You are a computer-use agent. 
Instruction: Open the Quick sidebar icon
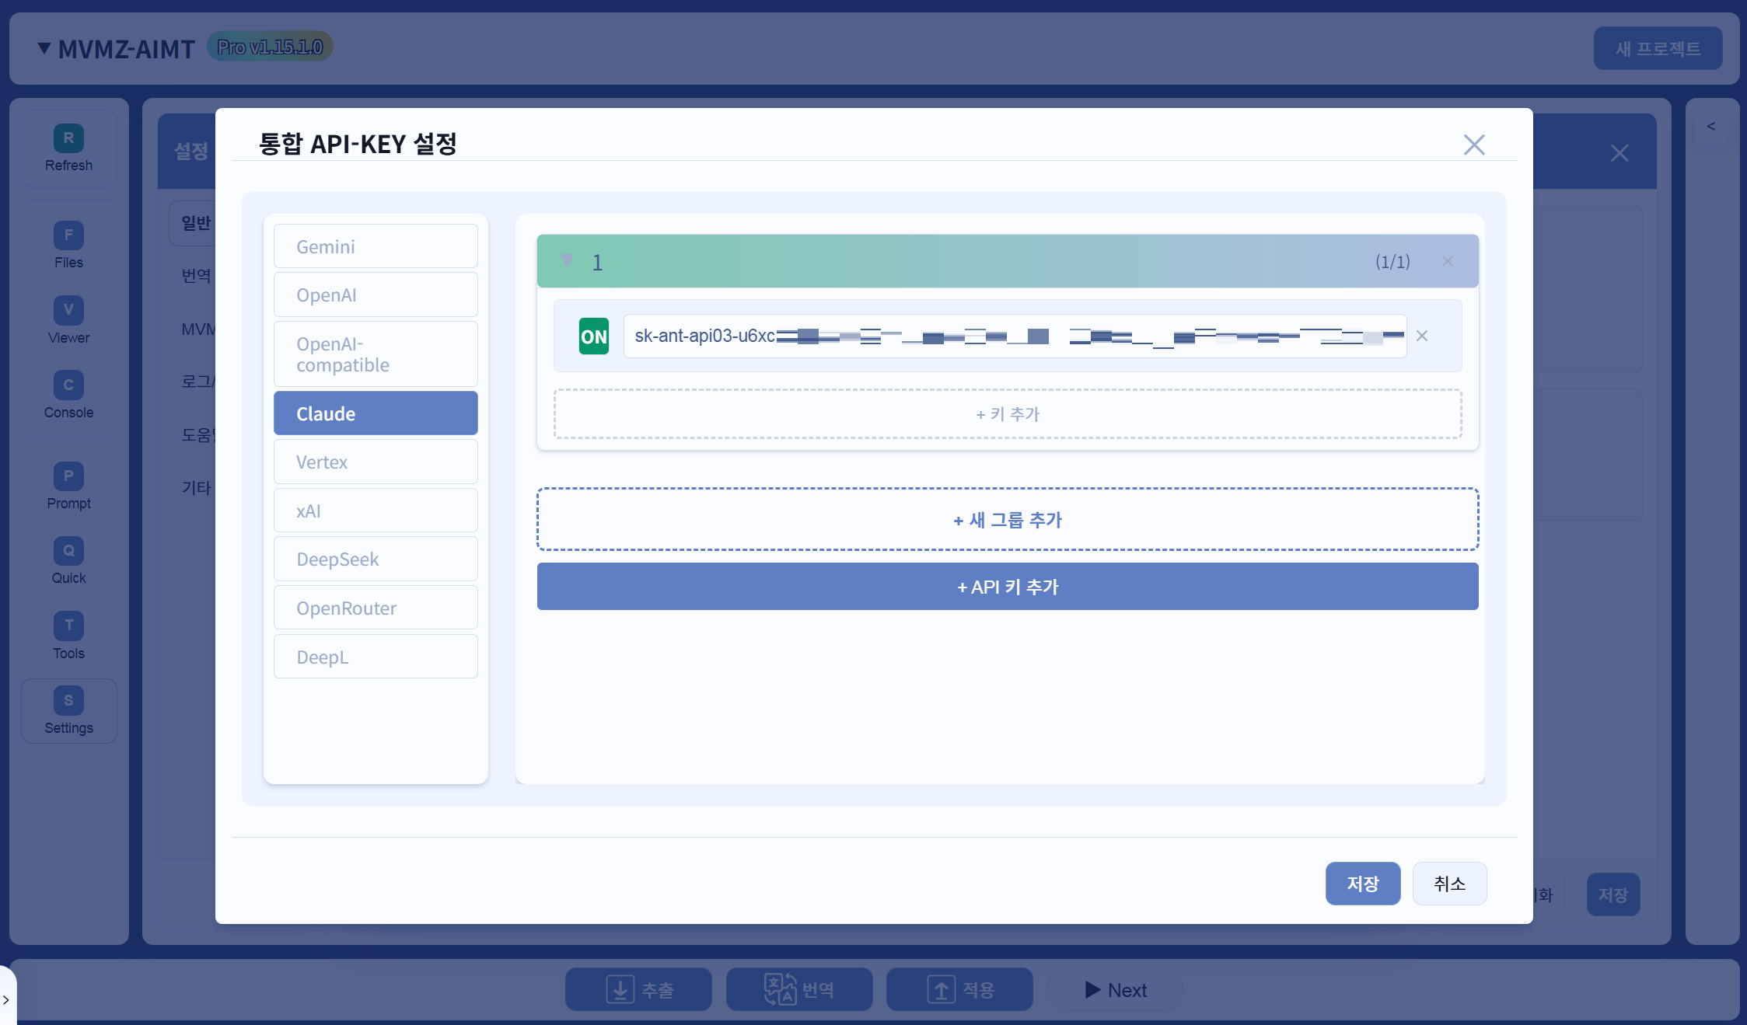[68, 551]
